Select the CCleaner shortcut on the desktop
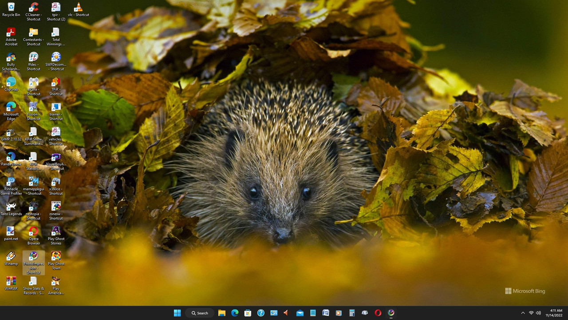The image size is (568, 320). tap(33, 12)
